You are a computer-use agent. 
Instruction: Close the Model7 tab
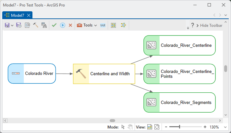point(29,15)
